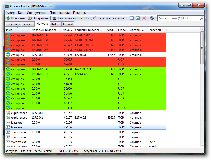Open the Инструменты menu

click(x=36, y=12)
